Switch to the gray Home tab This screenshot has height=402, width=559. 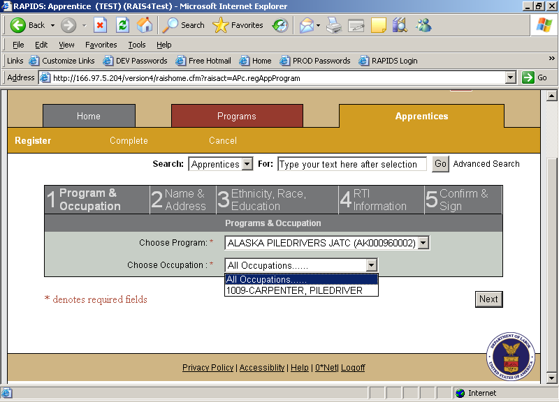[x=89, y=116]
